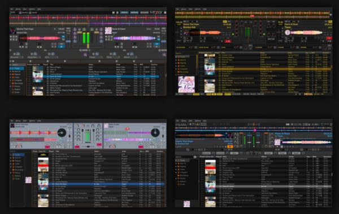Sort by Album column in the gold window
This screenshot has width=339, height=214.
(x=263, y=52)
